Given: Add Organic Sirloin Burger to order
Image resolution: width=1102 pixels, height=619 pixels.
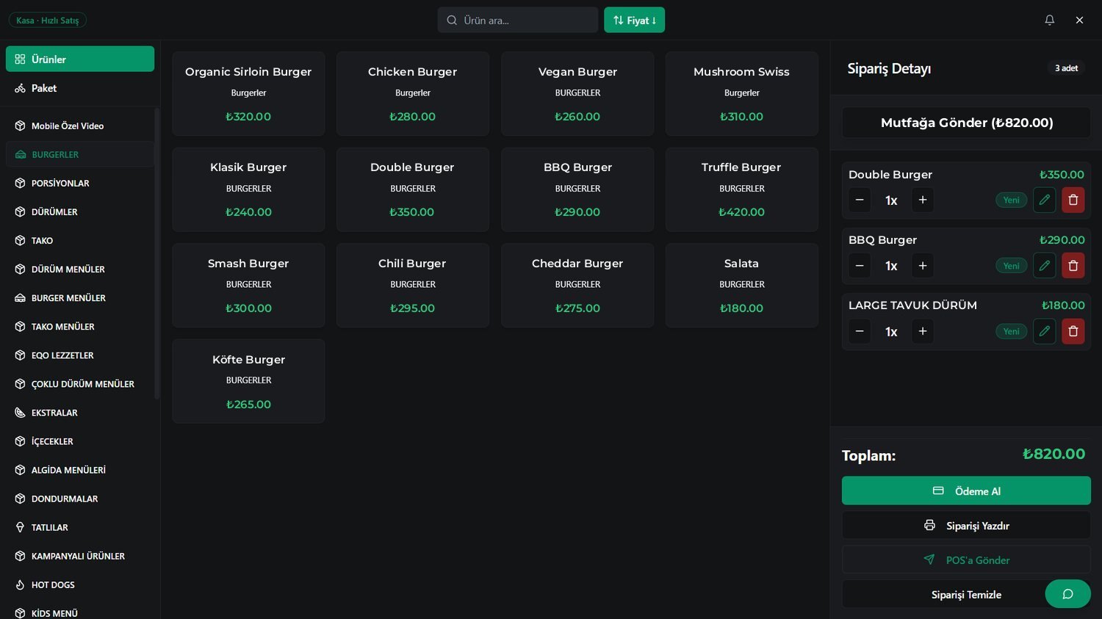Looking at the screenshot, I should [248, 93].
